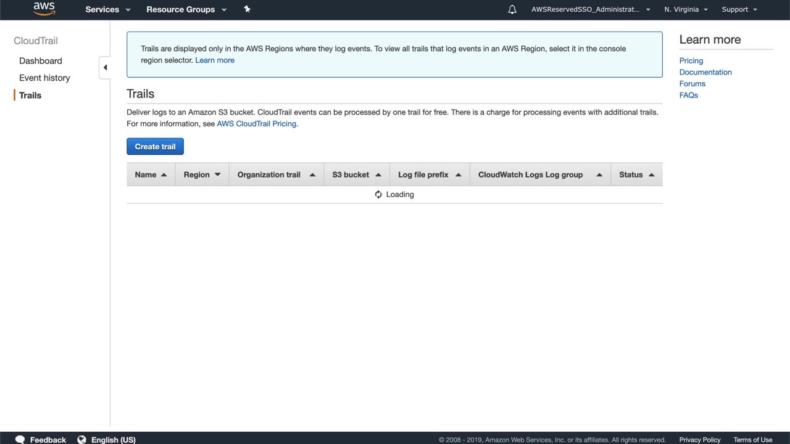This screenshot has height=444, width=790.
Task: Sort by S3 bucket arrow
Action: coord(378,175)
